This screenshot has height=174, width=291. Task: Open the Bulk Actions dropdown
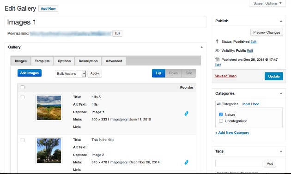(71, 74)
